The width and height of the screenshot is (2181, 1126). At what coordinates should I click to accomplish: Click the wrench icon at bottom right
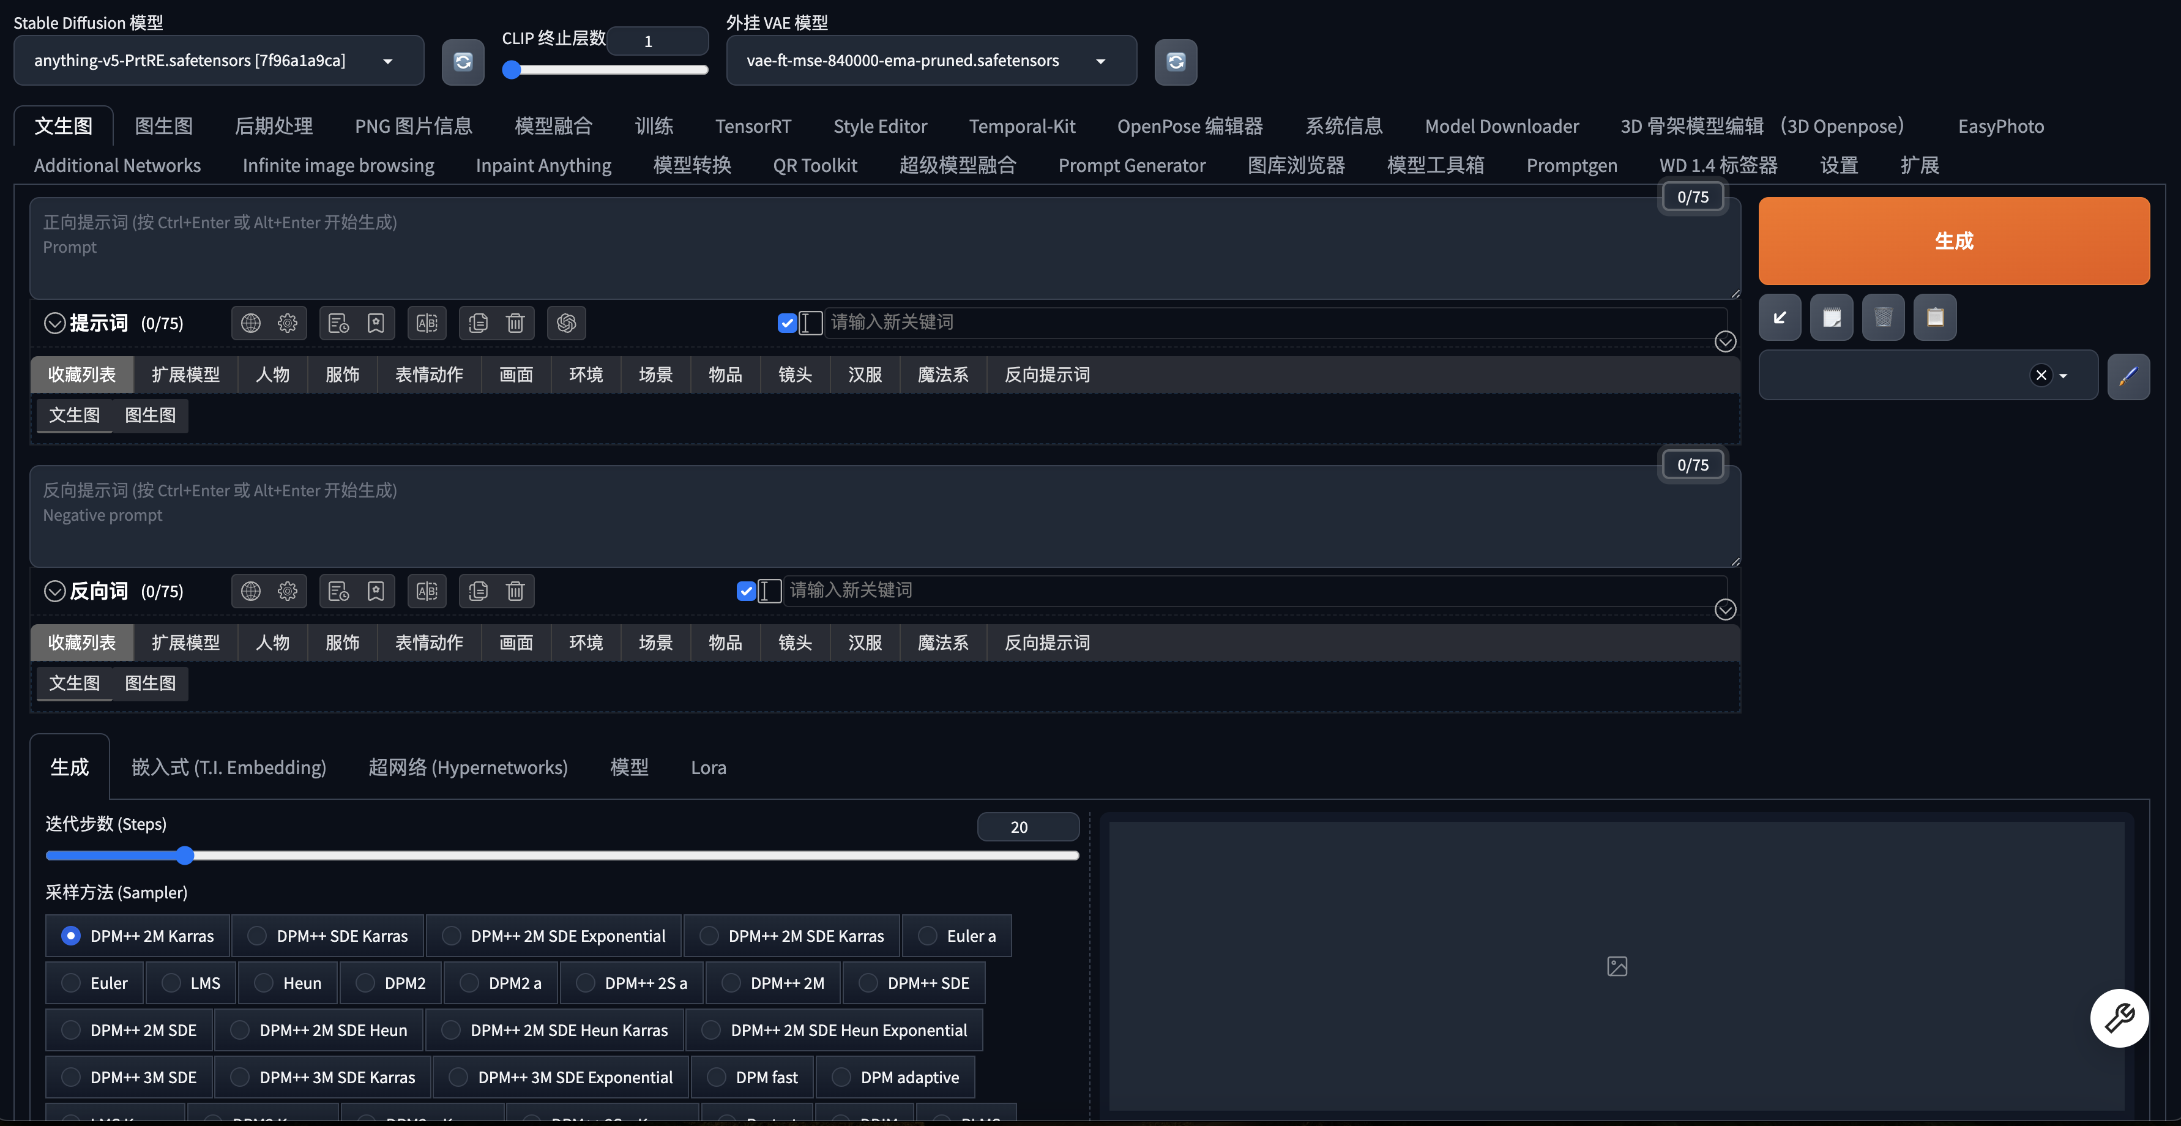(x=2119, y=1018)
